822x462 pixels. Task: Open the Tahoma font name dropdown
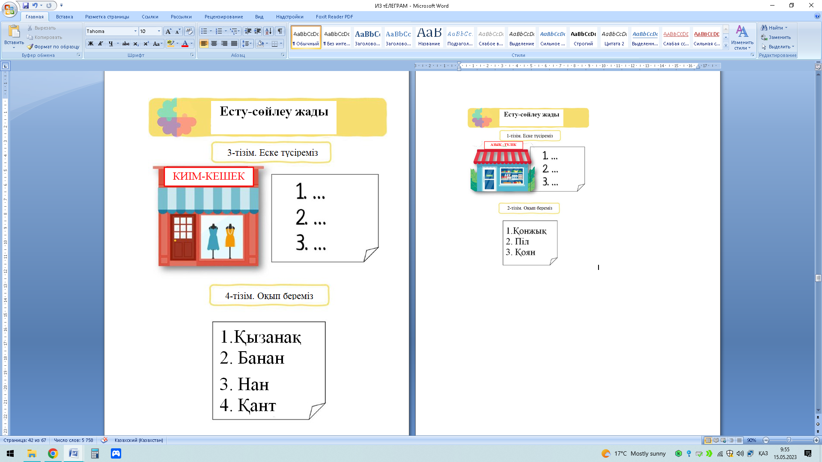pyautogui.click(x=135, y=31)
